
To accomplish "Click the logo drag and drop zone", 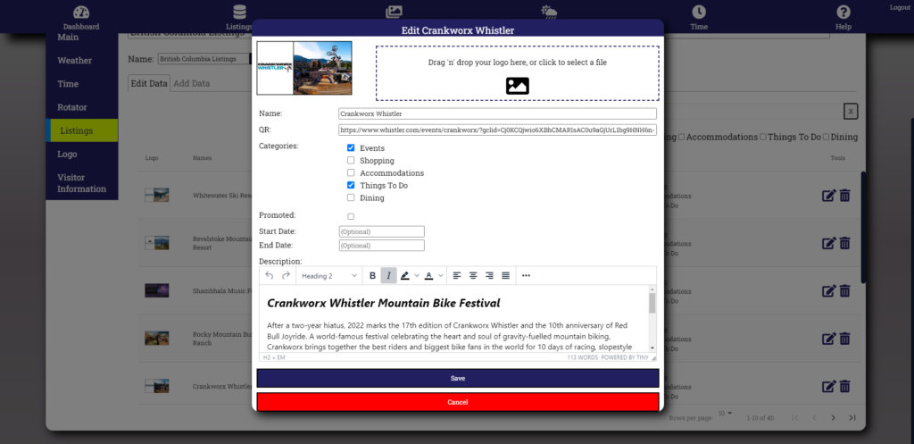I will click(x=517, y=73).
